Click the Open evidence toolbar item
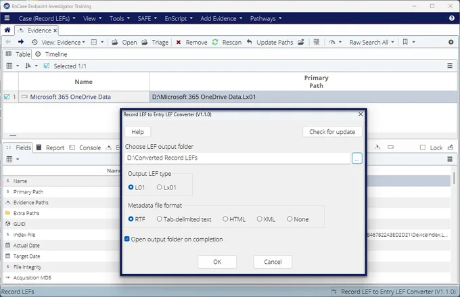This screenshot has height=297, width=460. point(124,42)
